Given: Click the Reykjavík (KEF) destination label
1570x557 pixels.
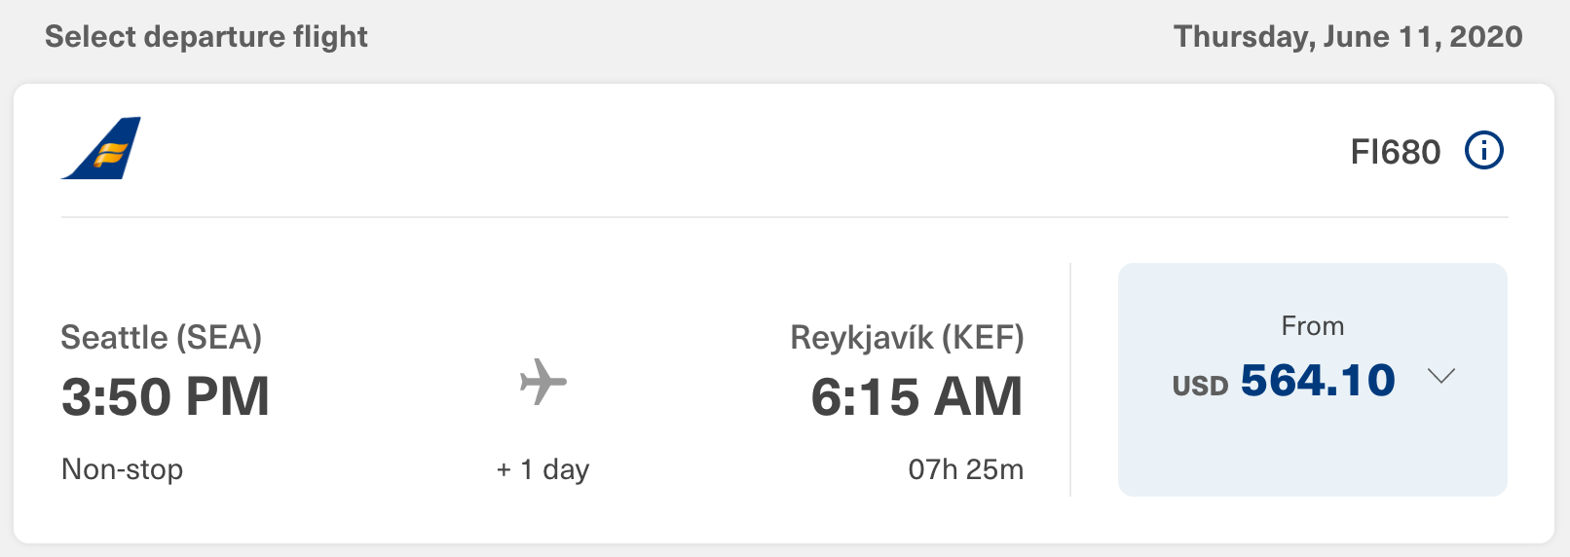Looking at the screenshot, I should click(907, 337).
